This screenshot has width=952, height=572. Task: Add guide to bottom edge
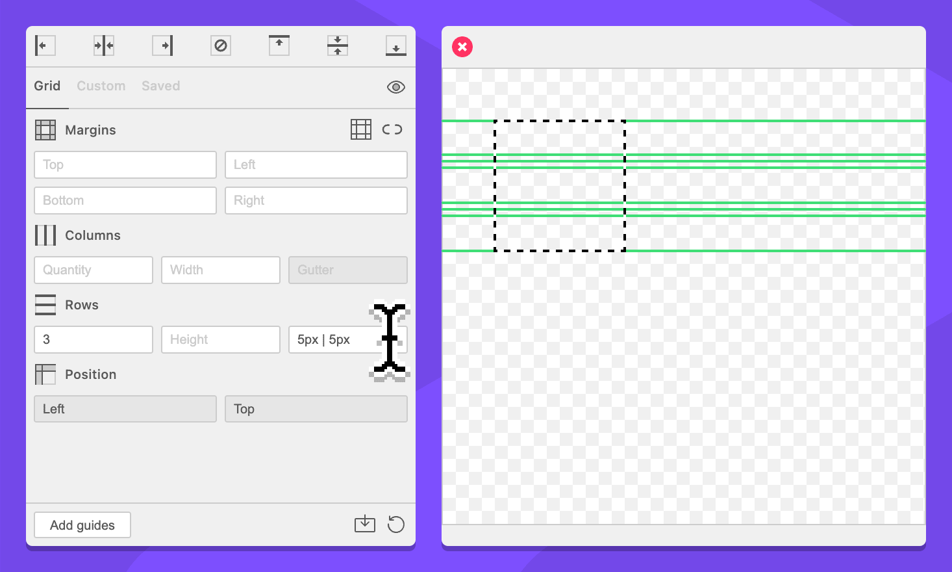pyautogui.click(x=396, y=45)
